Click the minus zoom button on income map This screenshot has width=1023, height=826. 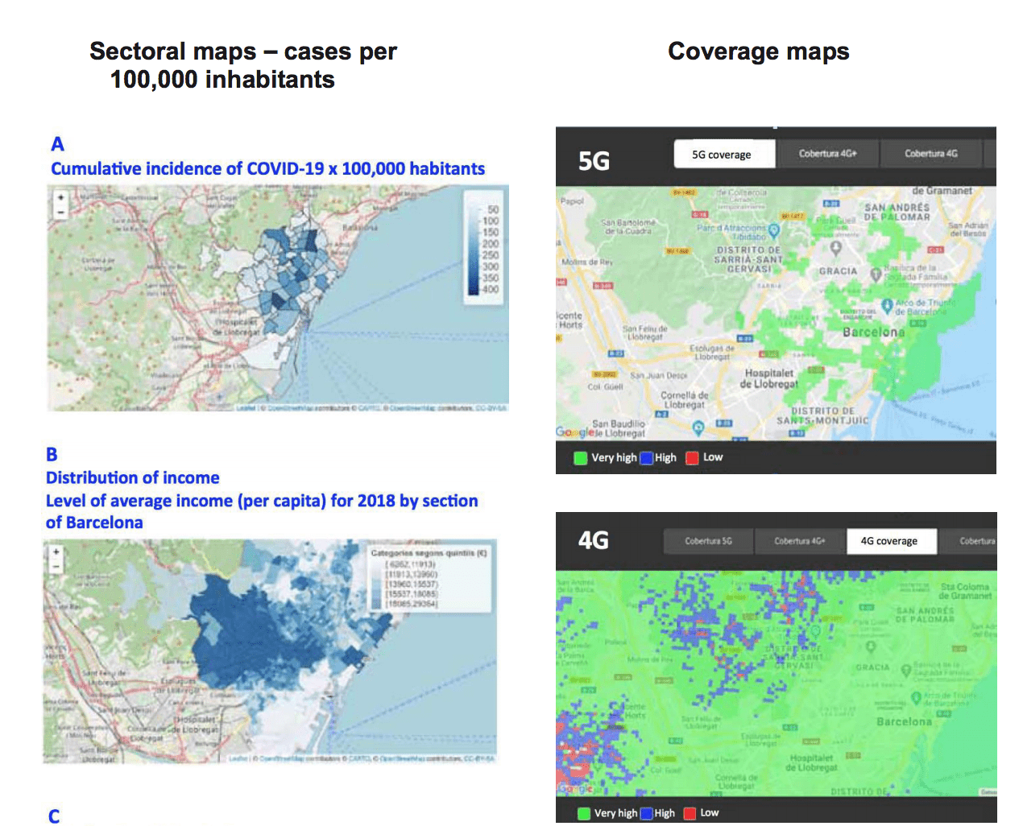point(56,567)
